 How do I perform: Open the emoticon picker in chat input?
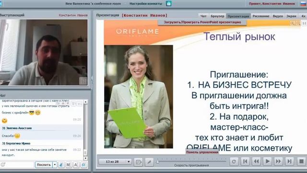coord(3,165)
